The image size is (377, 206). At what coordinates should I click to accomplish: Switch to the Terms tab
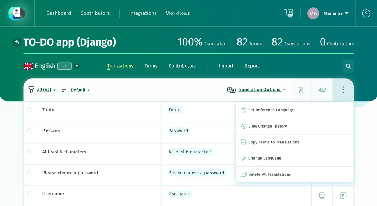click(151, 66)
